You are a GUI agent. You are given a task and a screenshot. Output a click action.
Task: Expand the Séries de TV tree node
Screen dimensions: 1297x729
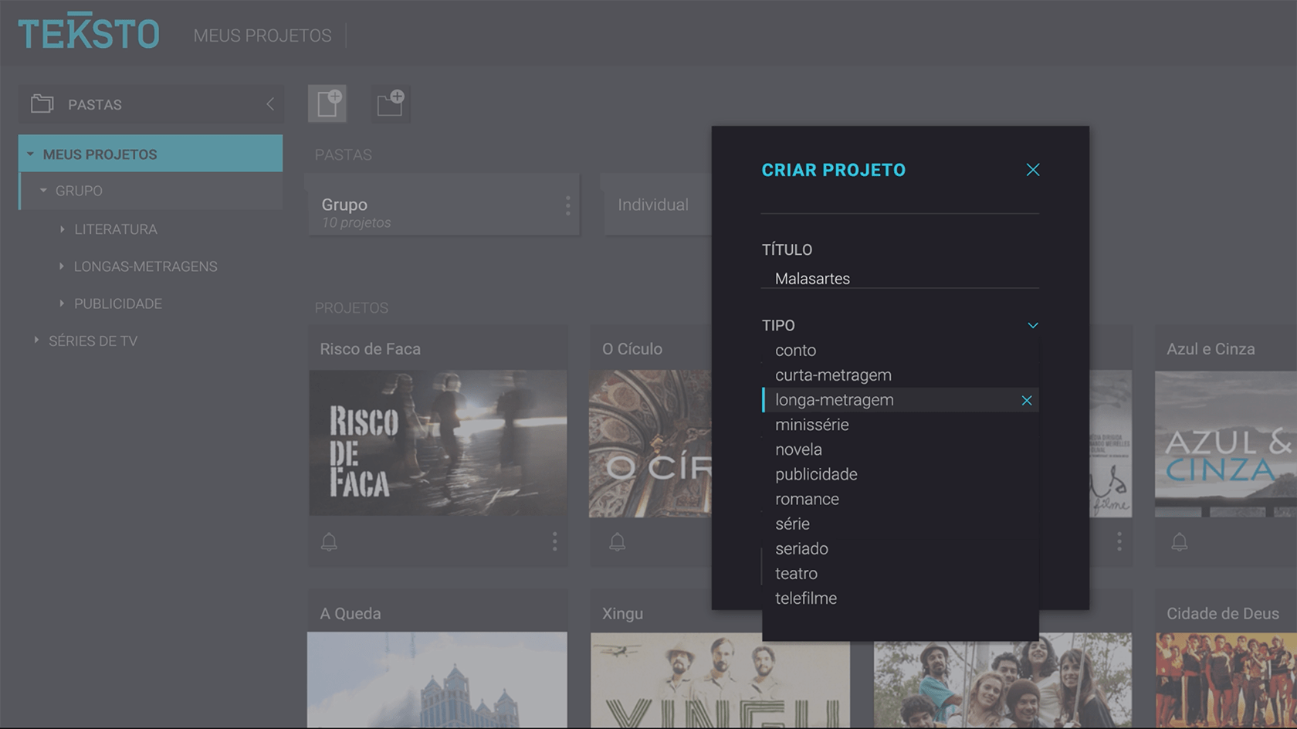tap(36, 341)
